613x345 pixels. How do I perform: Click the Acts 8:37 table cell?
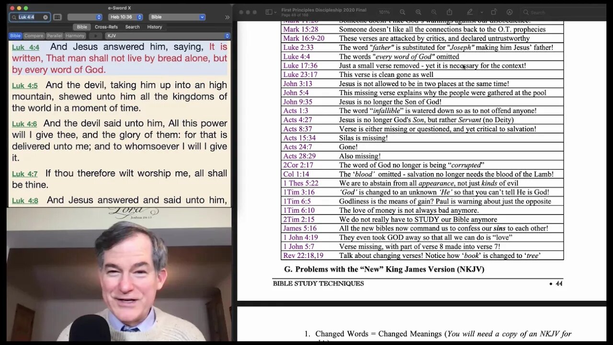[x=297, y=129]
